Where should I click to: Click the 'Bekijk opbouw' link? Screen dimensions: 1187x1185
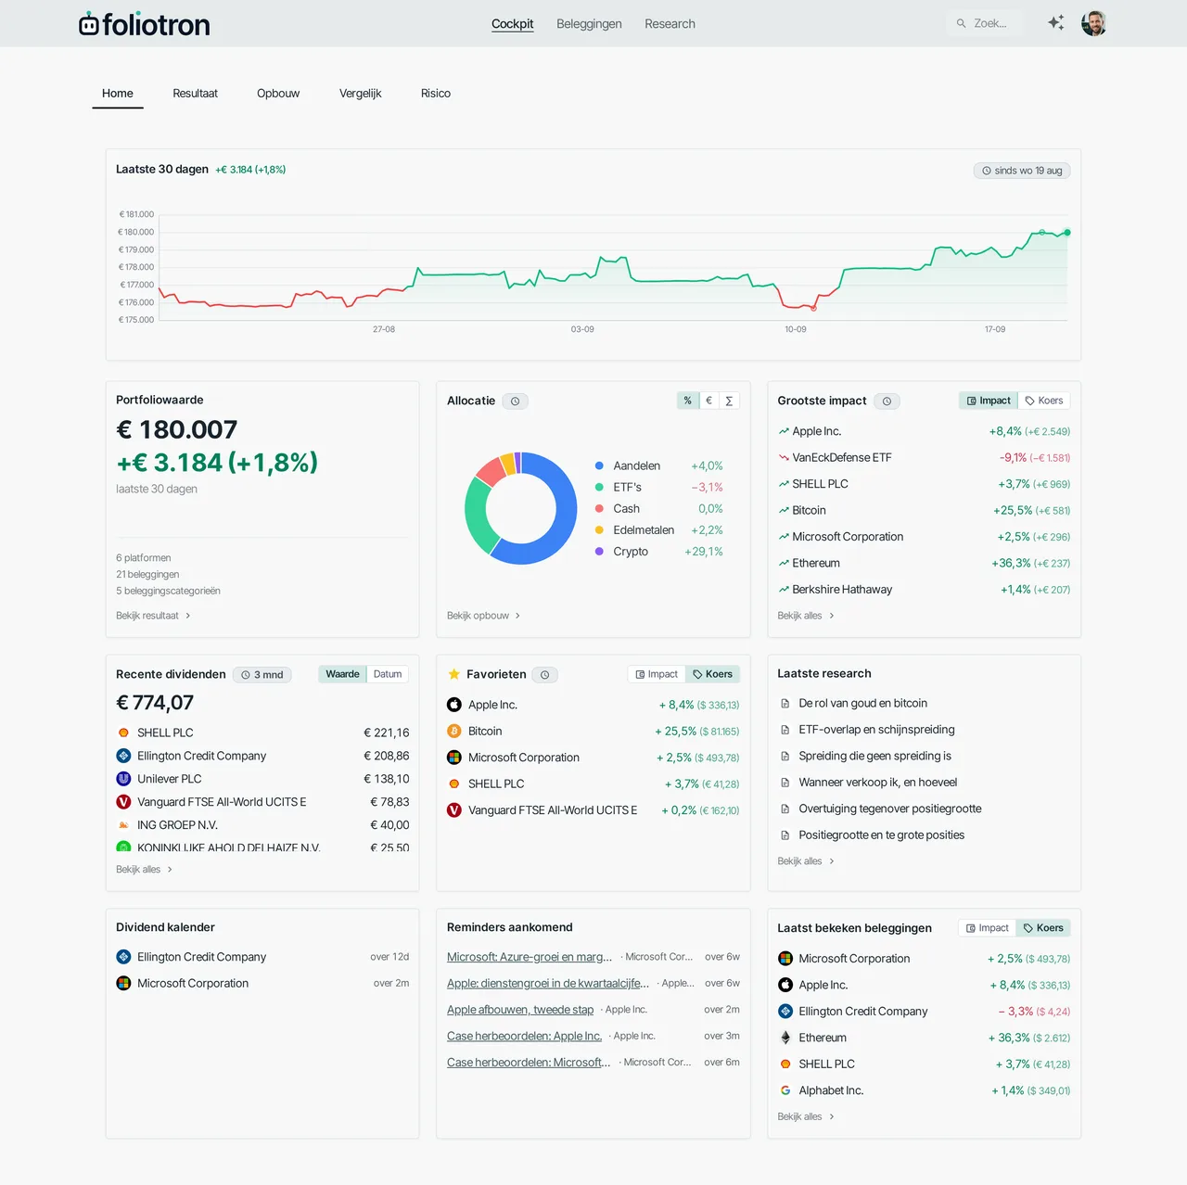coord(484,616)
